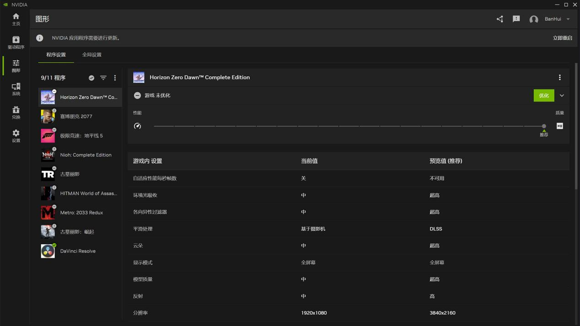Image resolution: width=580 pixels, height=326 pixels.
Task: Click the HQ quality icon
Action: tap(560, 126)
